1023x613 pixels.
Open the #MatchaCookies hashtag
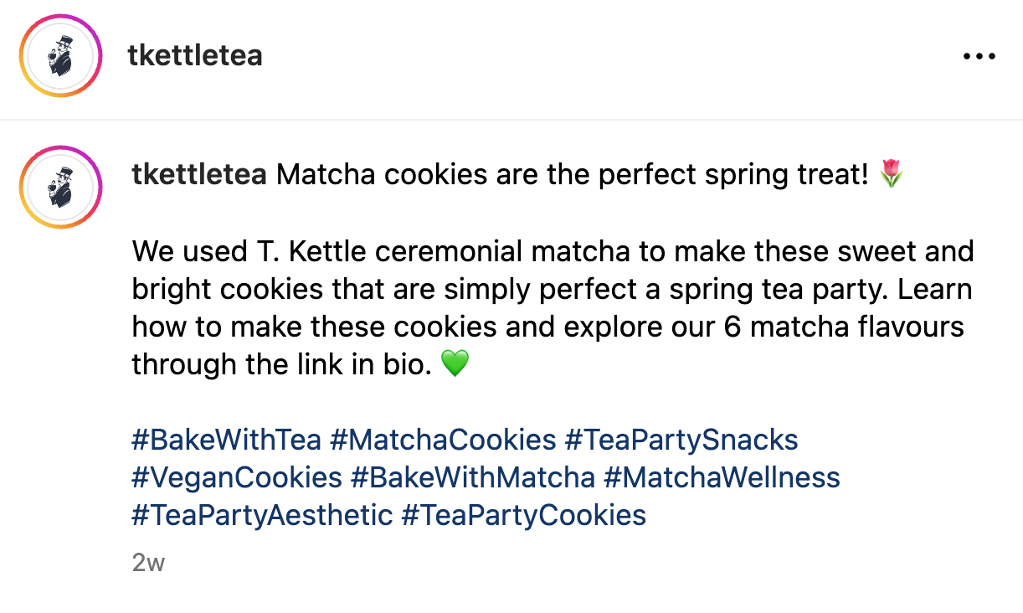tap(443, 440)
